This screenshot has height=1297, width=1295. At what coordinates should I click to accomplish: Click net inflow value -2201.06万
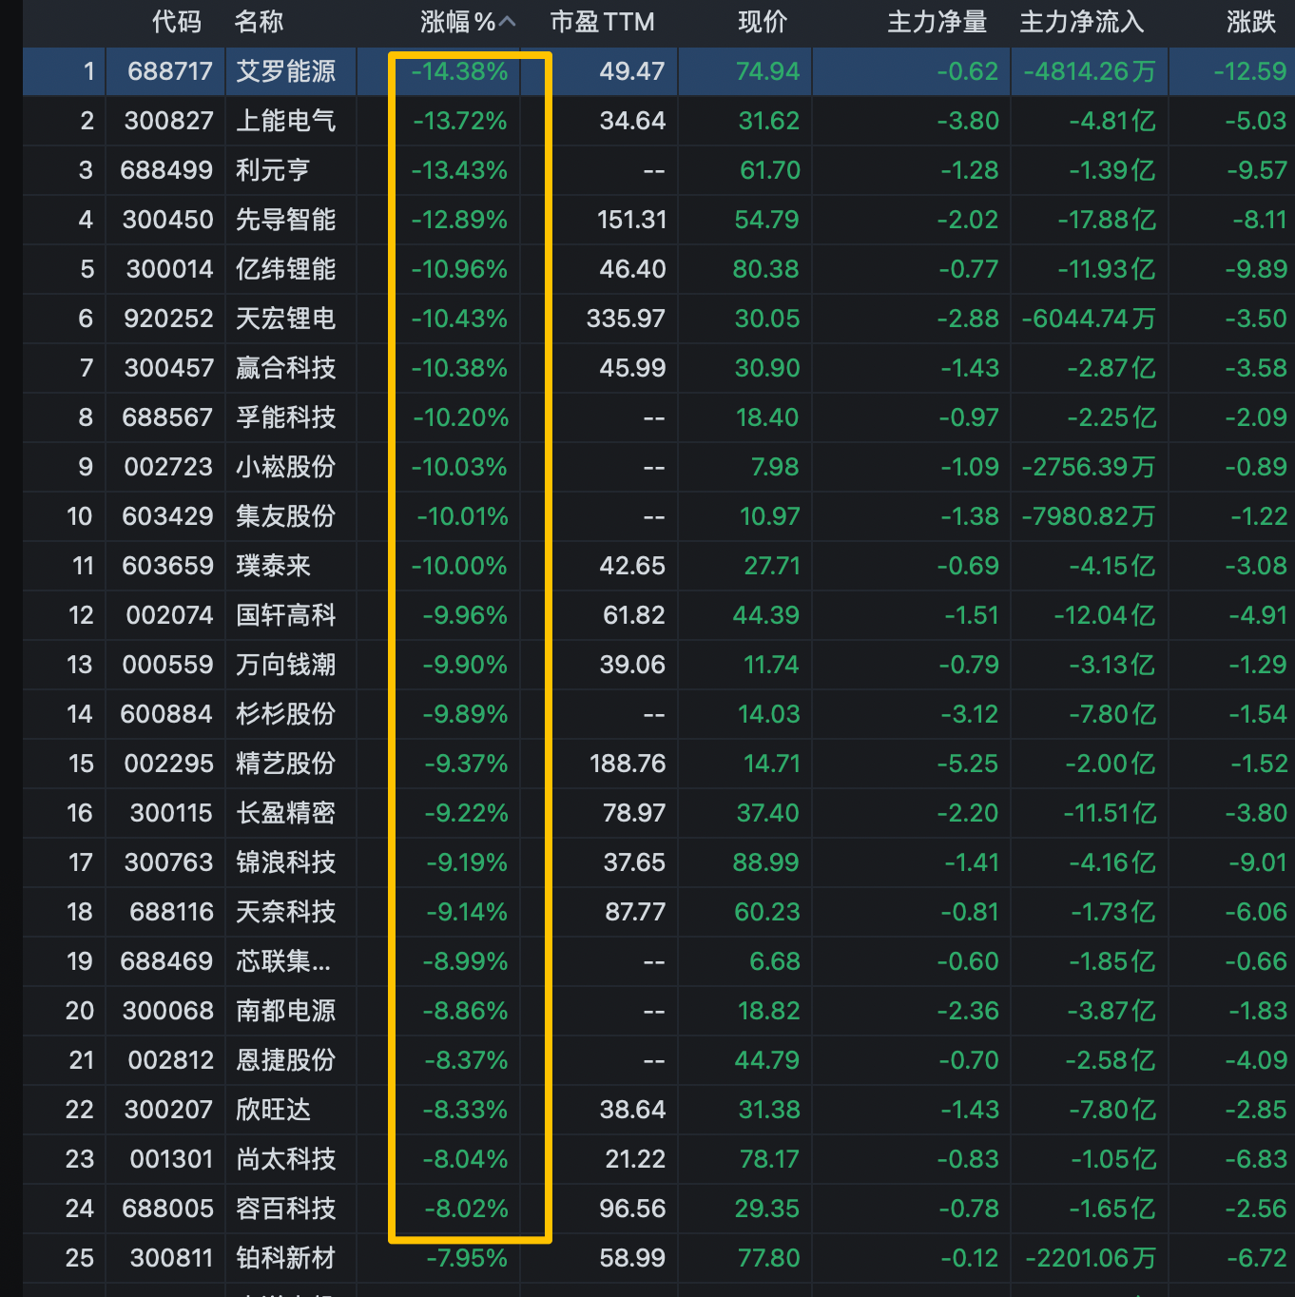1091,1258
